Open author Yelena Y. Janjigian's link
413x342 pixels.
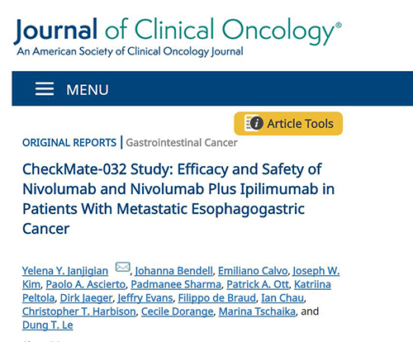65,271
